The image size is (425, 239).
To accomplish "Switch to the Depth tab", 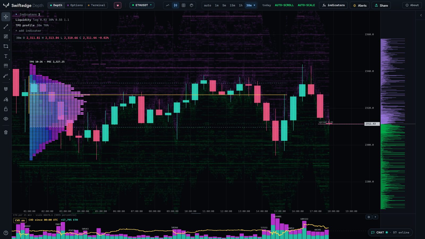I will (56, 5).
